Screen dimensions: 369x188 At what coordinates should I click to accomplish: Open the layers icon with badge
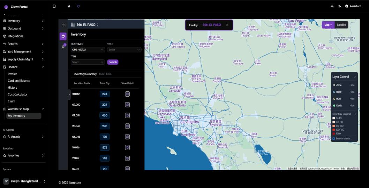point(63,47)
